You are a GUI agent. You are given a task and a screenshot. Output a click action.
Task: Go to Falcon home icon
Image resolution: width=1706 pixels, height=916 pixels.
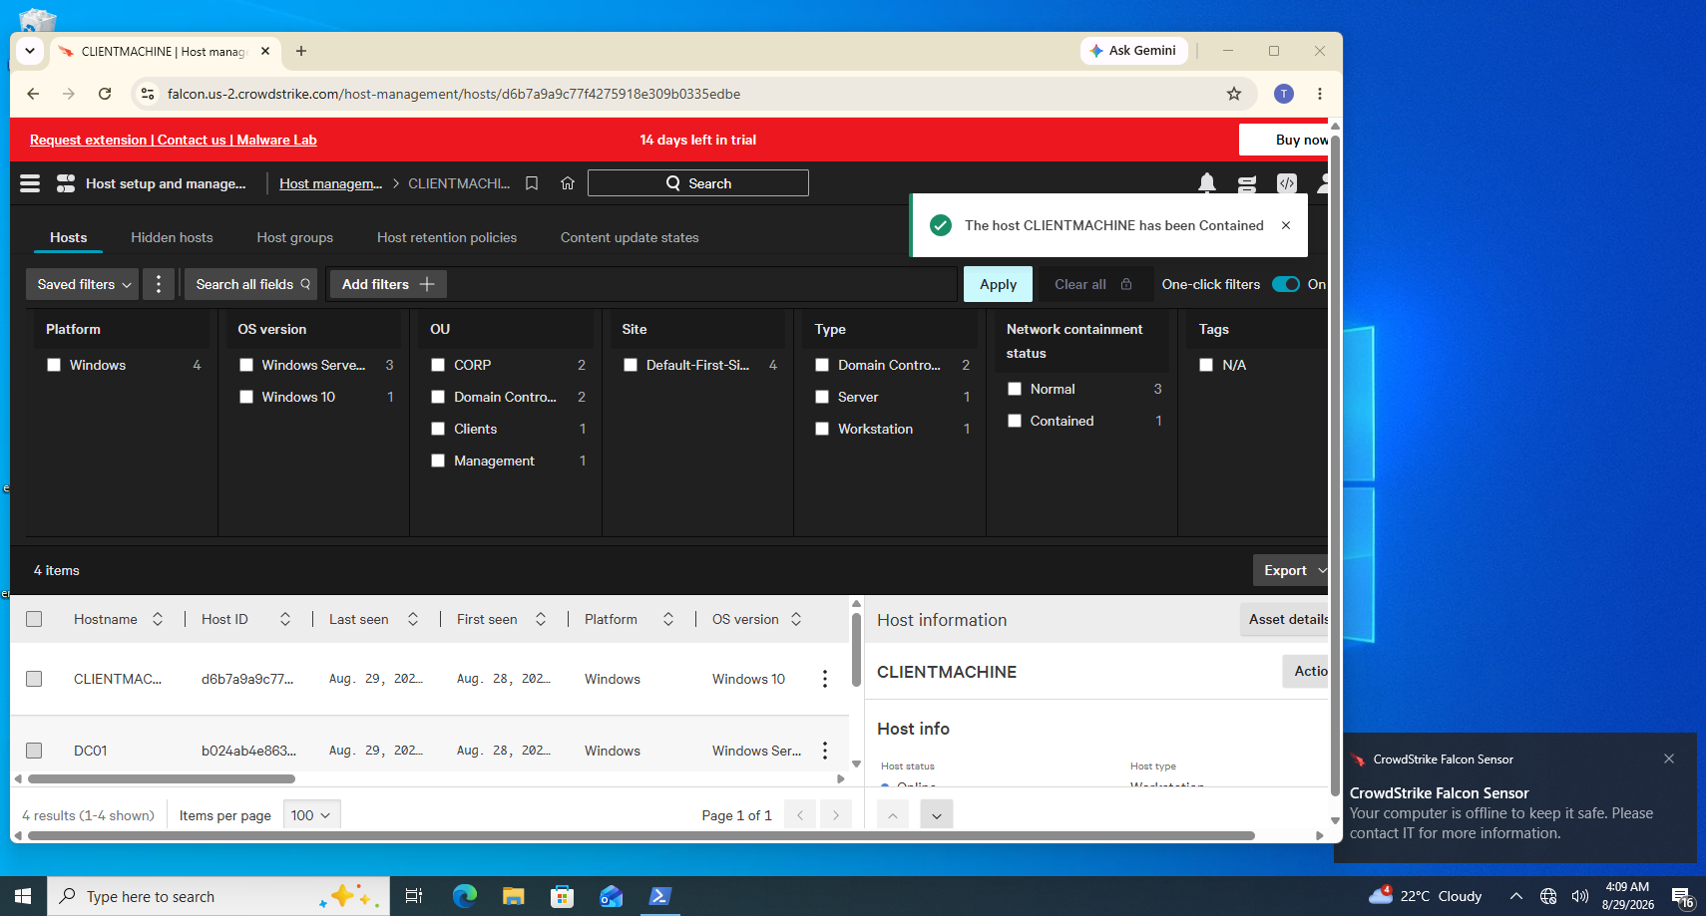click(x=568, y=183)
